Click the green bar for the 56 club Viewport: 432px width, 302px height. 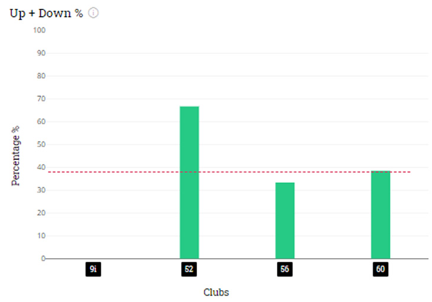(x=285, y=220)
